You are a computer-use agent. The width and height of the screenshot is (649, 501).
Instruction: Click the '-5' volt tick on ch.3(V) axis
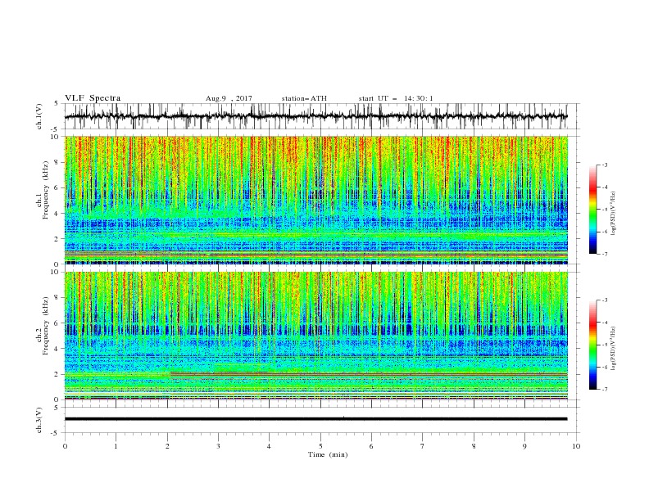(56, 433)
